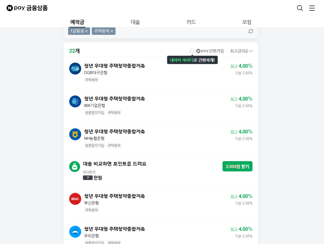Click the green money bag loan icon

point(75,166)
